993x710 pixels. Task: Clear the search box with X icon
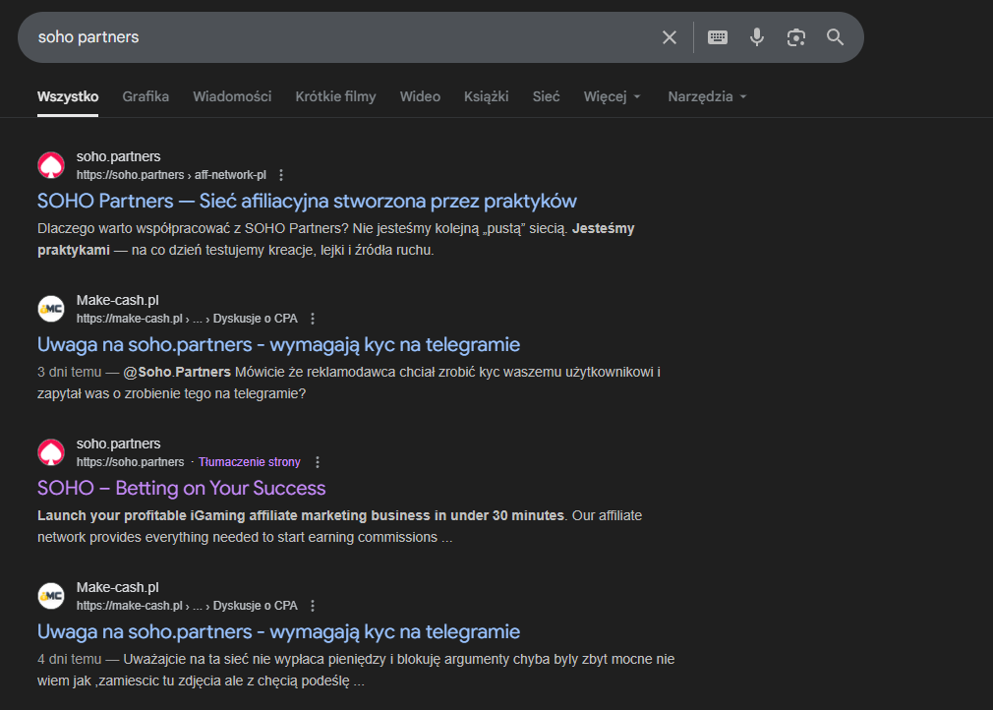point(670,37)
